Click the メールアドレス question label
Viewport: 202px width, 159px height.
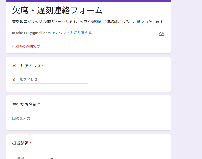pos(26,66)
